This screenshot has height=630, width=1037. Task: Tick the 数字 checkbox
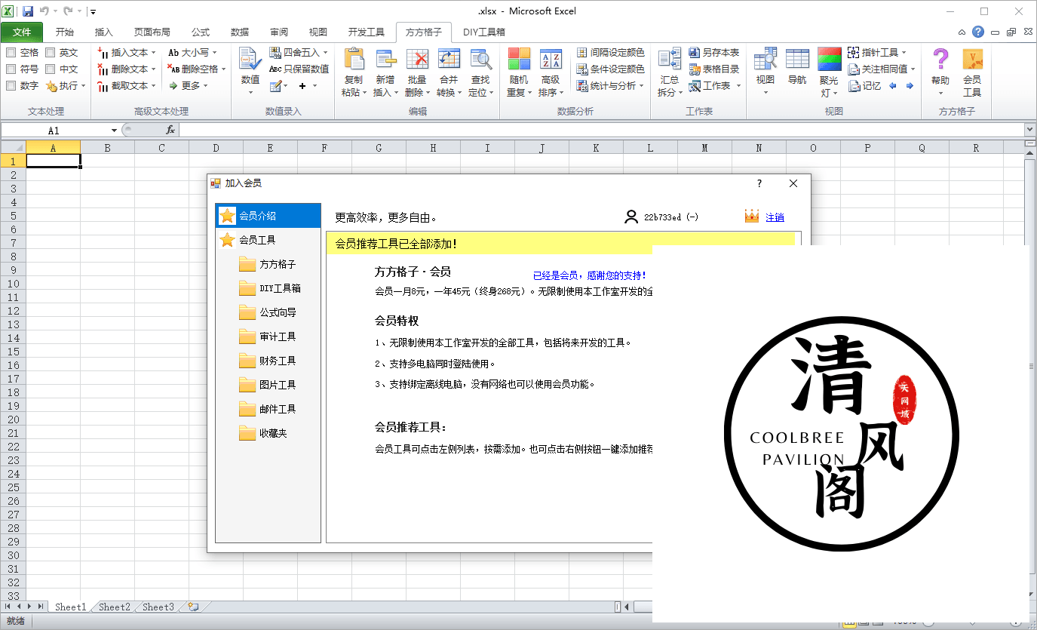pyautogui.click(x=11, y=85)
